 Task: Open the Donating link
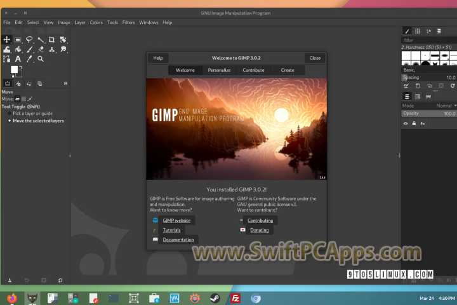click(260, 230)
